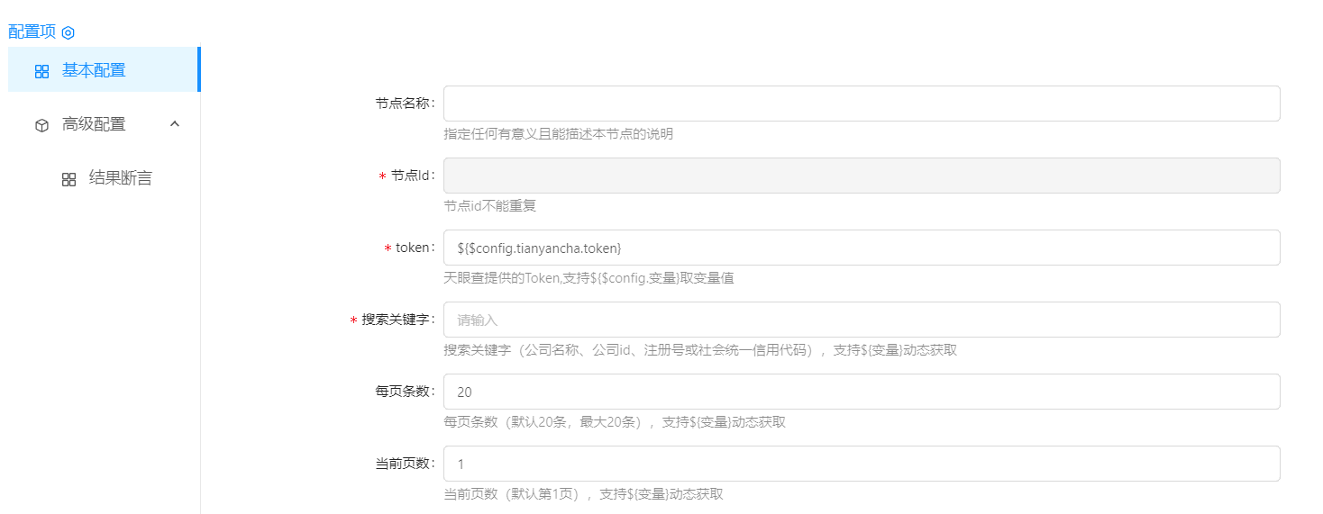Click the required token label

coord(415,248)
